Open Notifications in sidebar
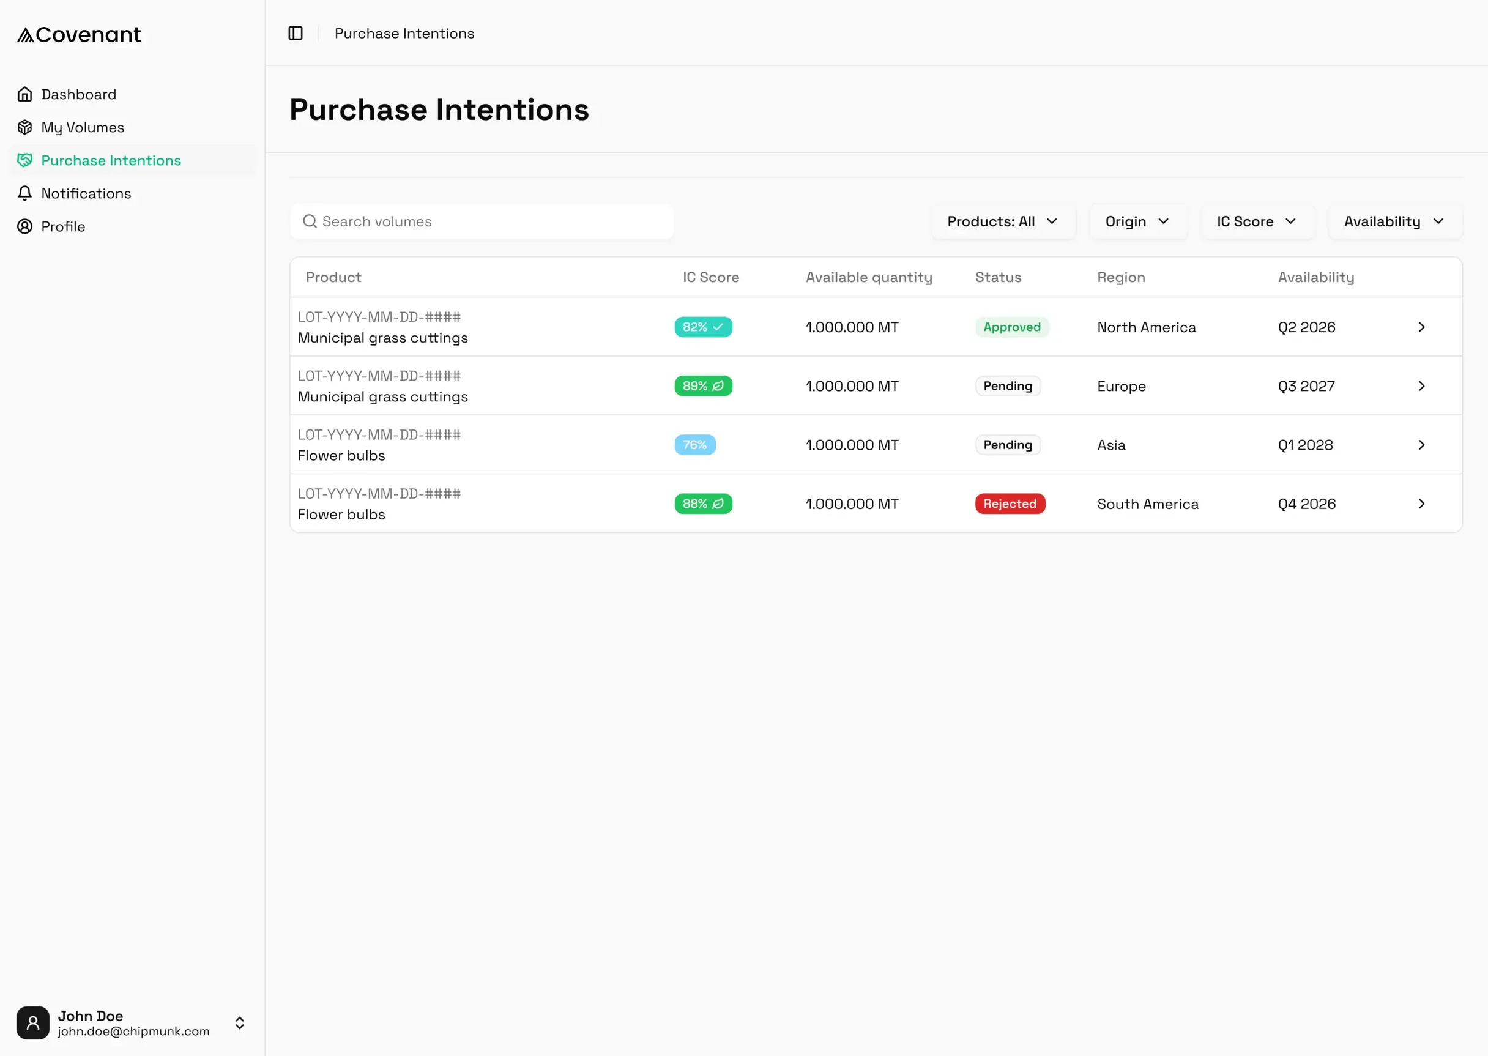Screen dimensions: 1488x1056 pos(132,193)
